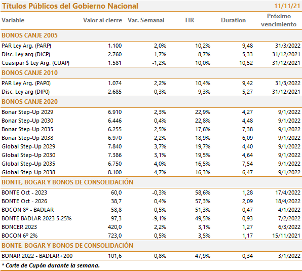Viewport: 302px width, 271px height.
Task: Click TIR 18,9% of Bonar Step-Up 2038
Action: pos(203,138)
